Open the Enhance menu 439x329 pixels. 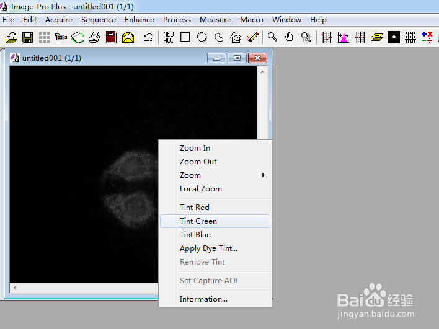point(140,20)
